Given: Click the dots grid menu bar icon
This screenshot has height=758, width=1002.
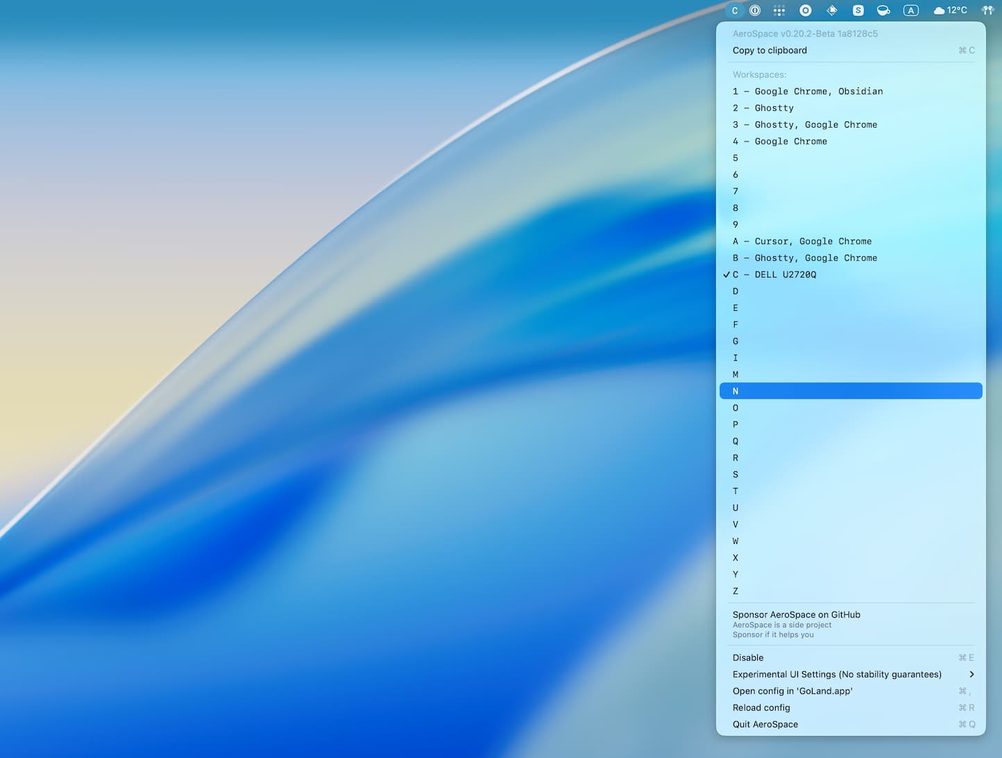Looking at the screenshot, I should [x=779, y=10].
